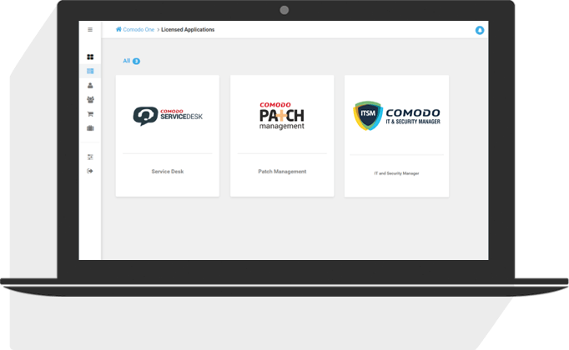Open the shopping cart store icon

90,114
